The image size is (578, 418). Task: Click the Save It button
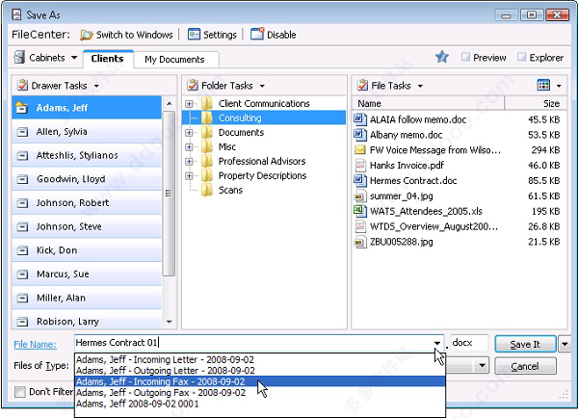tap(525, 344)
